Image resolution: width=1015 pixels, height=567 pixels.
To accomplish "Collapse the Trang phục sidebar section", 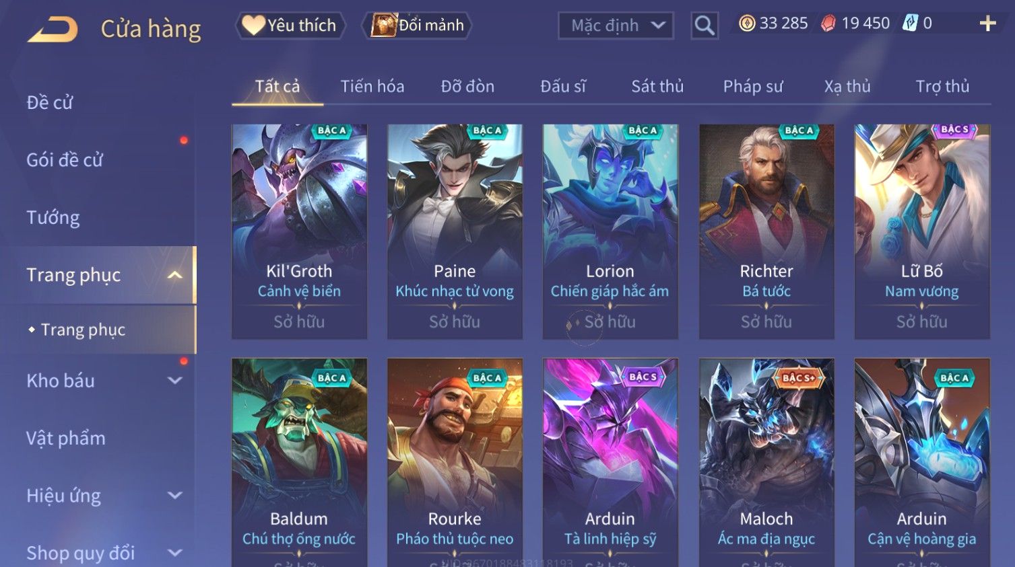I will [x=175, y=275].
